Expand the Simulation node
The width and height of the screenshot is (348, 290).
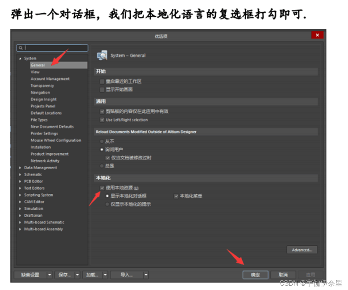20,209
